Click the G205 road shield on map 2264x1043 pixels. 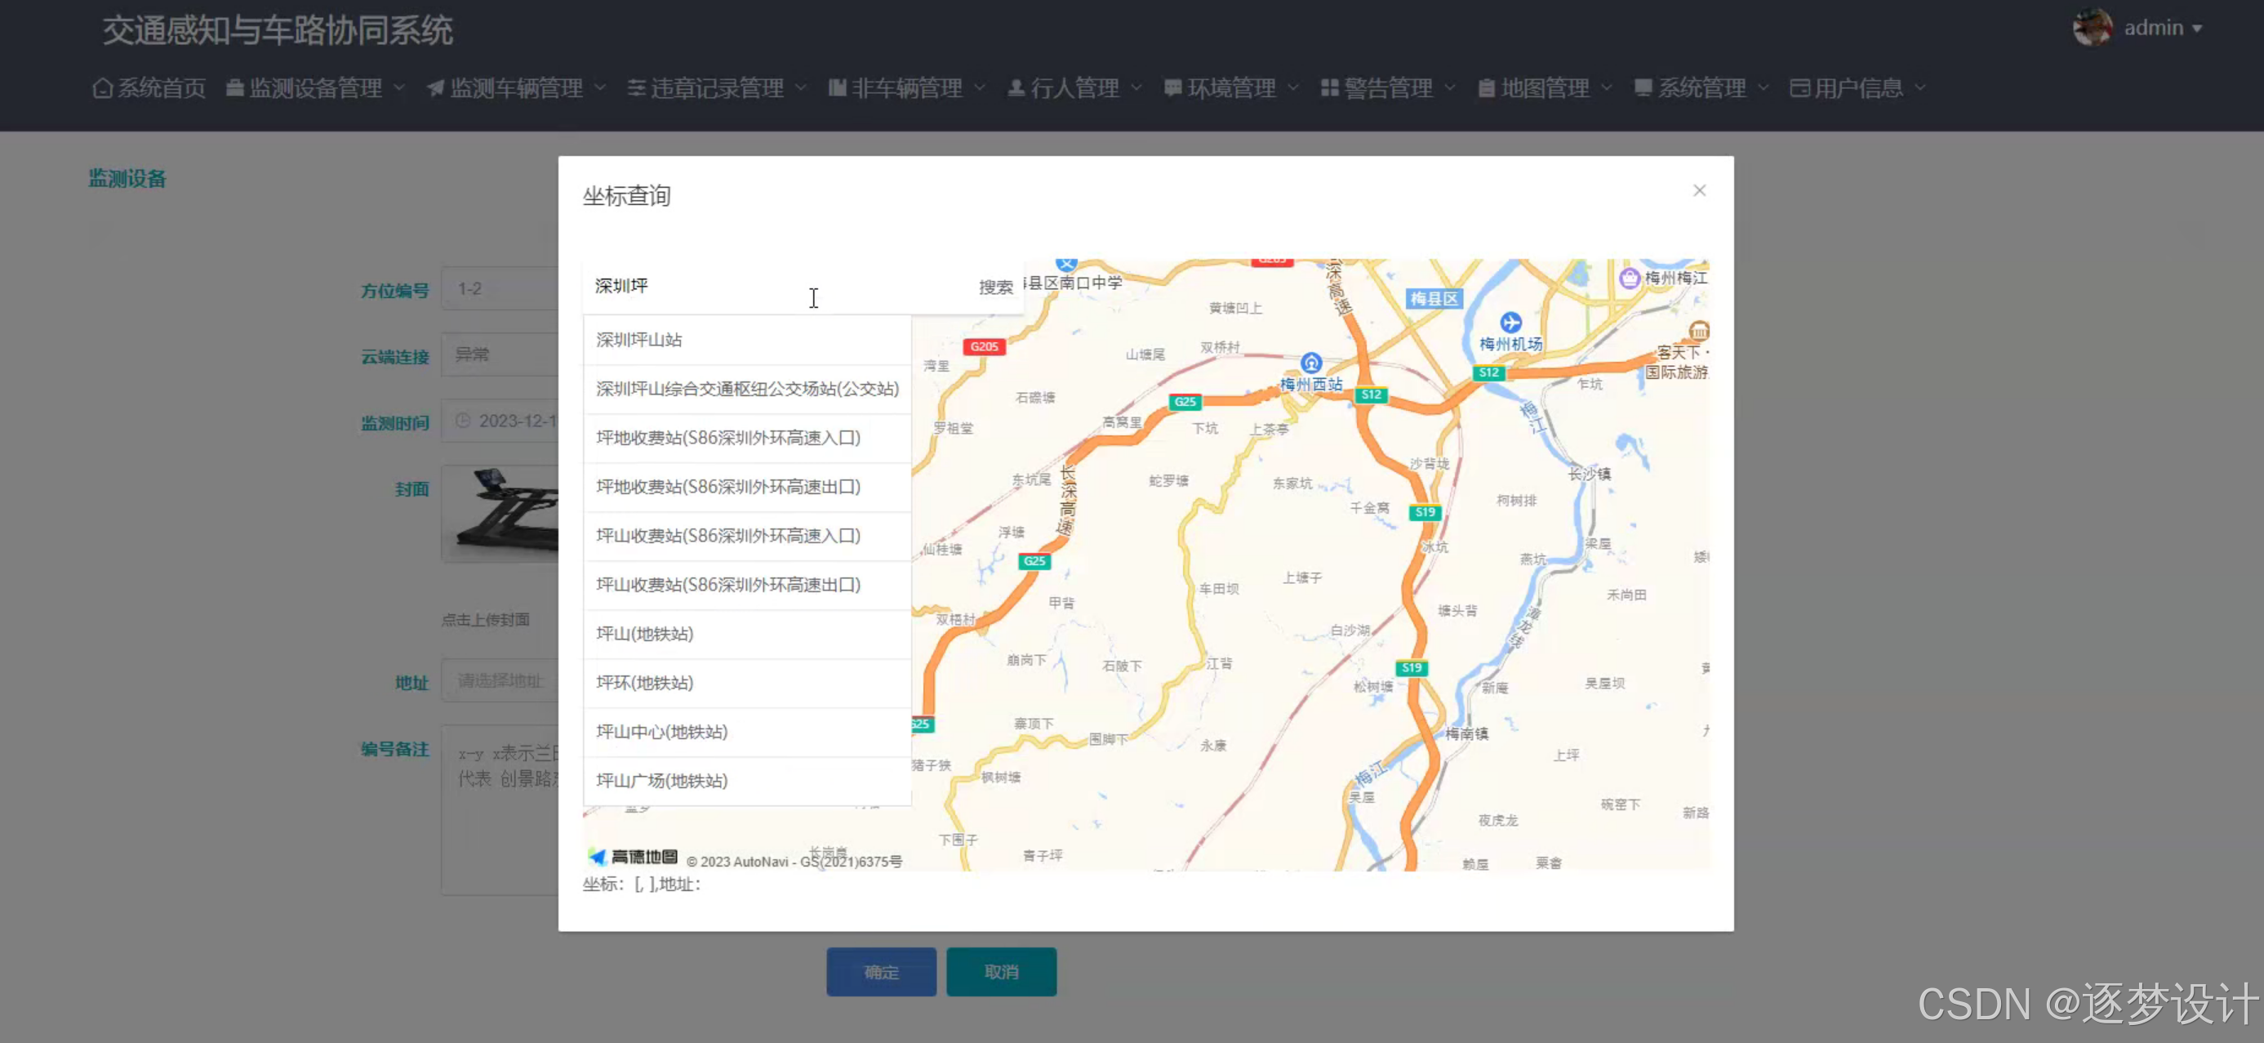(985, 346)
